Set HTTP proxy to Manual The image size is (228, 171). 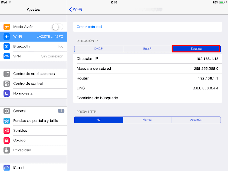point(147,120)
